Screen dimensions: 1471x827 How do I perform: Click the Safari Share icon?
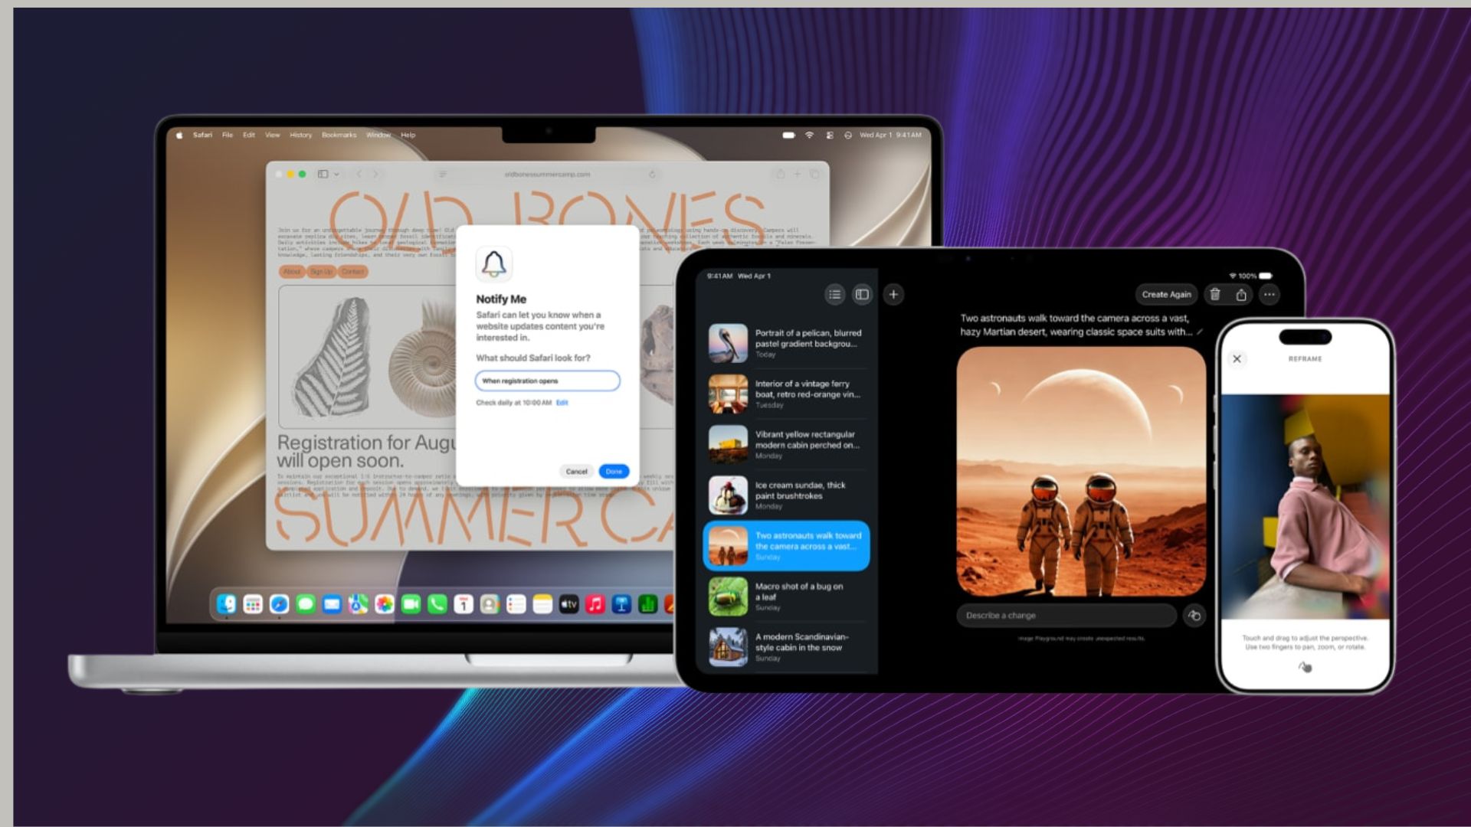[x=780, y=174]
